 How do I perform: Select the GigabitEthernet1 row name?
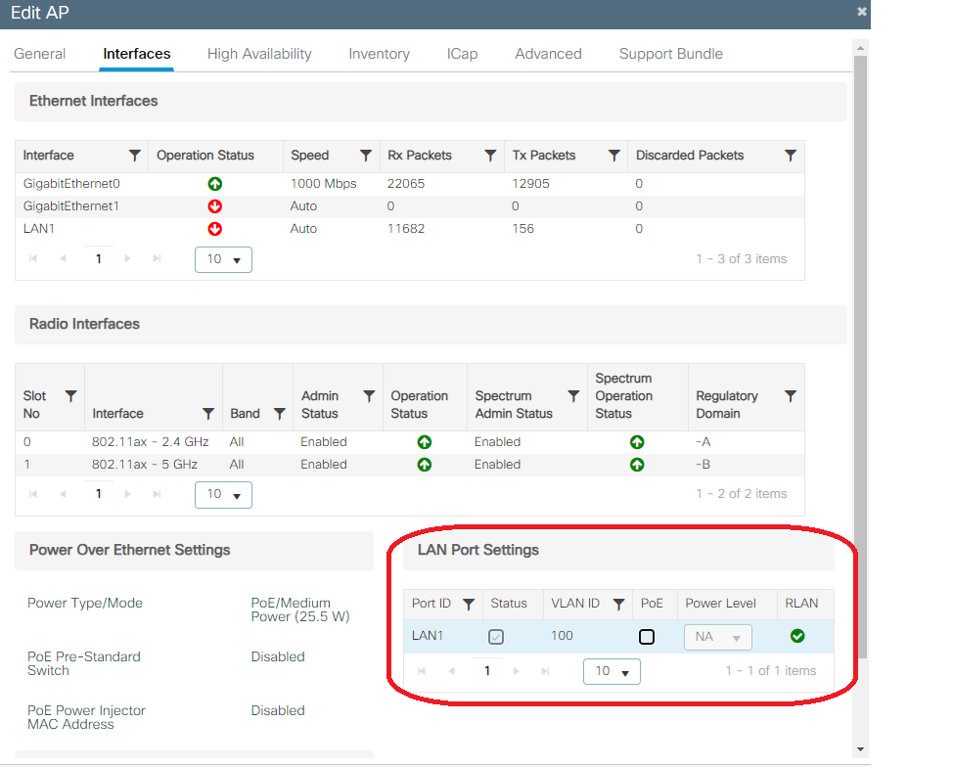click(x=71, y=206)
